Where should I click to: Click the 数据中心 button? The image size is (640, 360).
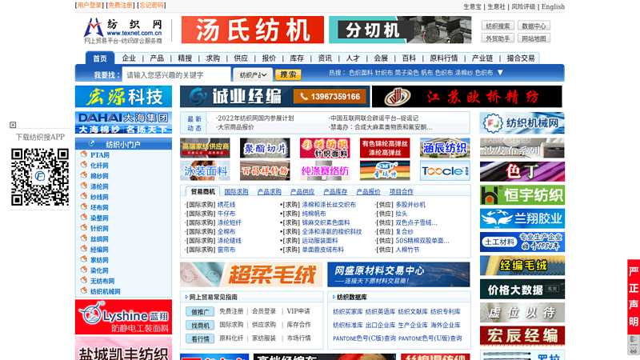coord(534,26)
